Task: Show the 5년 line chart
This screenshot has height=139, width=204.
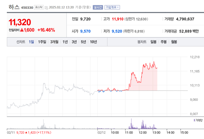Action: point(83,42)
